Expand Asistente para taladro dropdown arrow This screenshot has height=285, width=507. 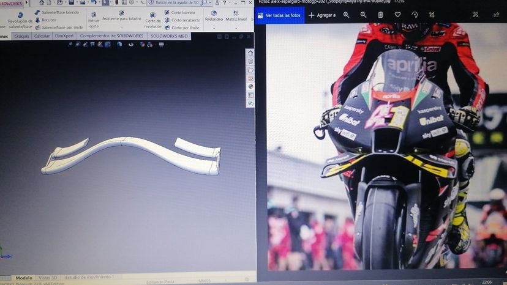[122, 28]
